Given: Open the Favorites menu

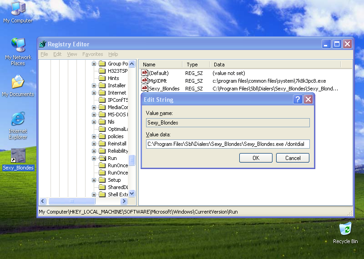Looking at the screenshot, I should (x=92, y=54).
